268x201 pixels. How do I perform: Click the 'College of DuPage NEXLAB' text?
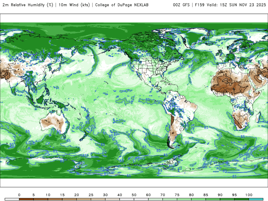[x=122, y=5]
